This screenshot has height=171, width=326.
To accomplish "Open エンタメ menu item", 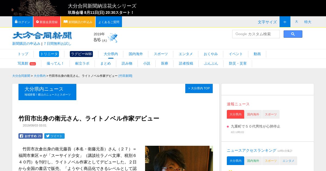I will (x=186, y=54).
